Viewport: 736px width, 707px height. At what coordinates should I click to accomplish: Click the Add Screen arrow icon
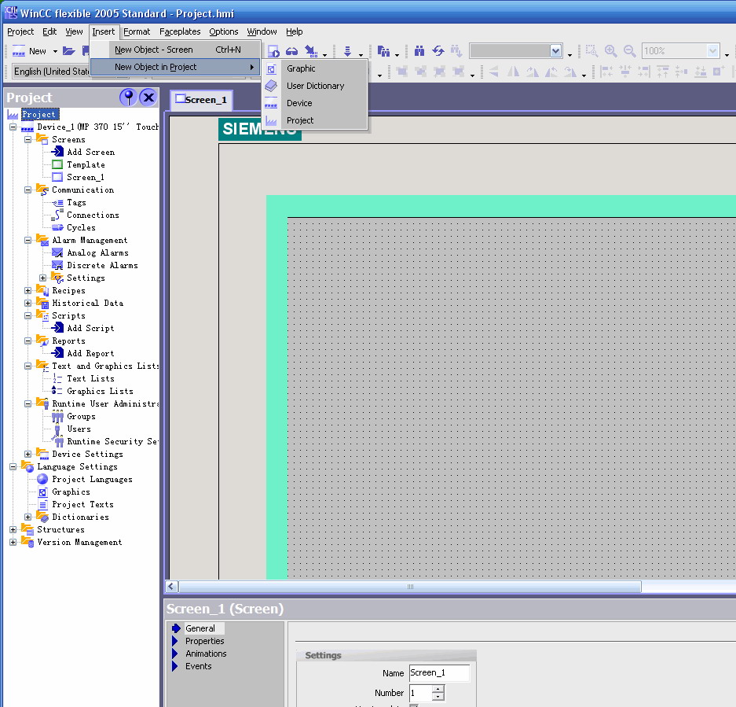(x=57, y=151)
